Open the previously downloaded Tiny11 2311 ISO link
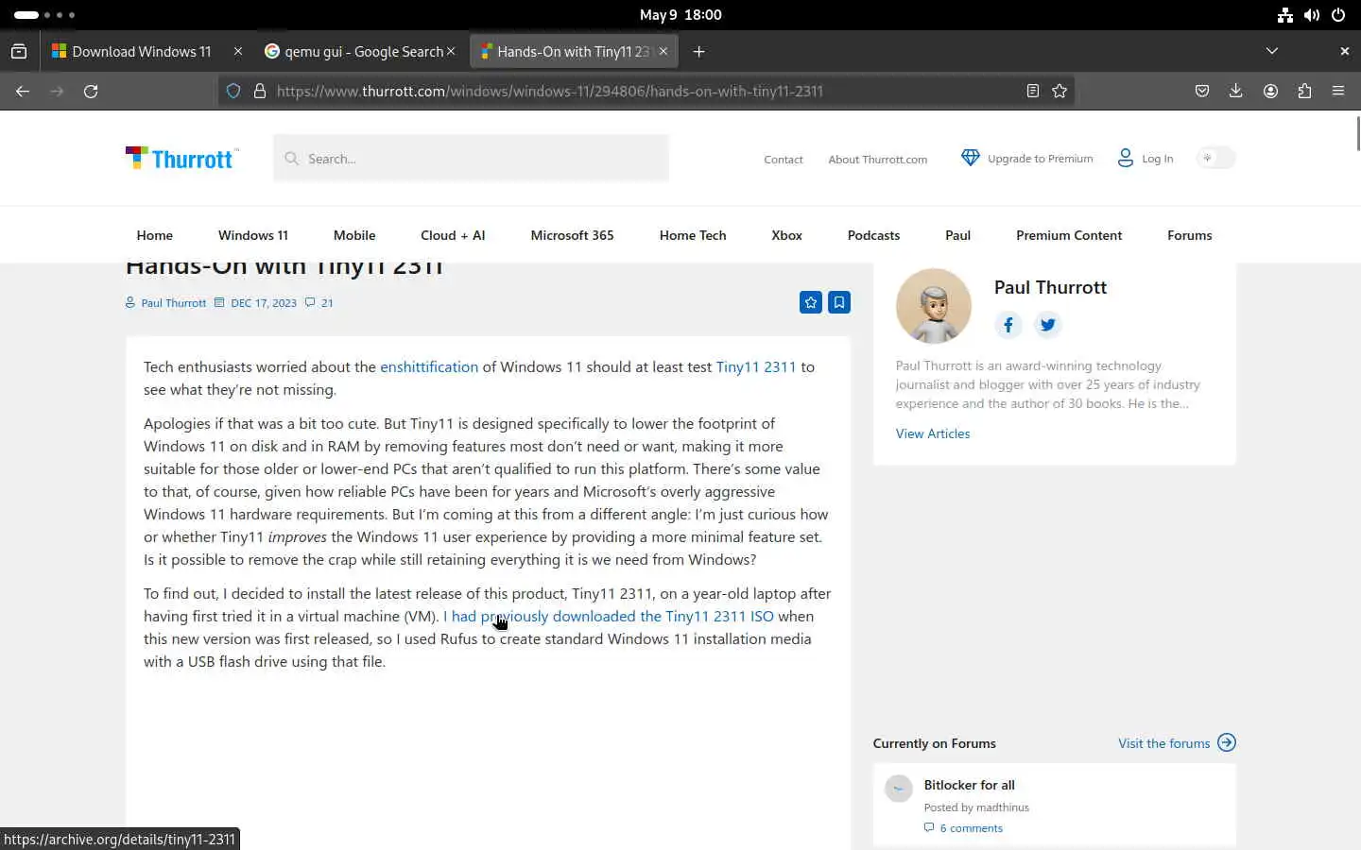 (609, 616)
